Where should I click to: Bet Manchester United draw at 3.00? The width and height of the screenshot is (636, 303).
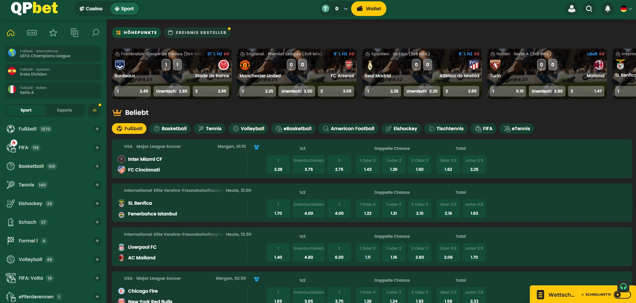click(x=297, y=91)
